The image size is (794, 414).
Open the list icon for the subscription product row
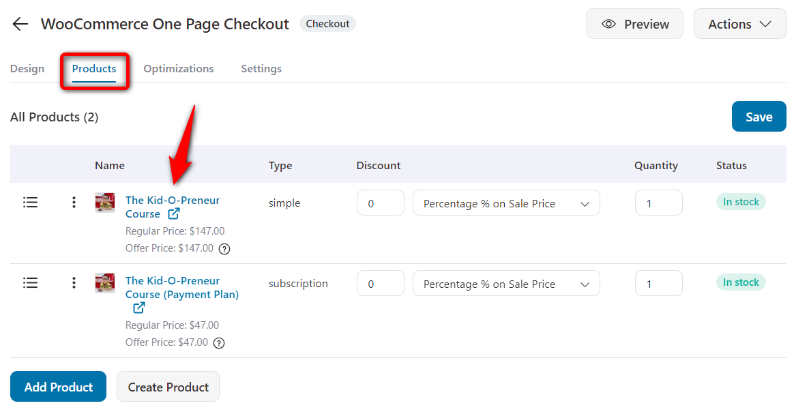pos(30,282)
